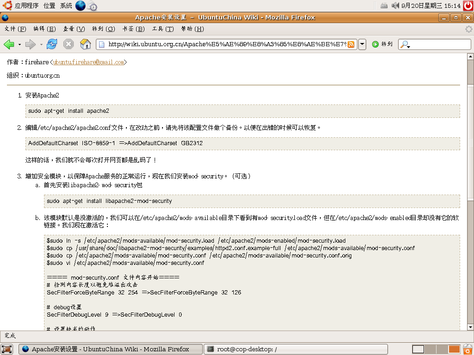Viewport: 474px width, 355px height.
Task: Go to the Home page via house icon
Action: (x=86, y=44)
